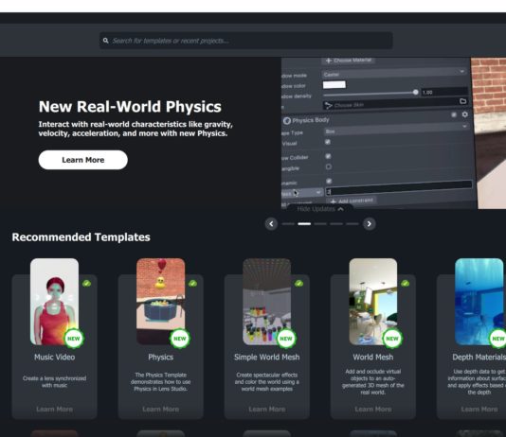
Task: Click World Mesh template title
Action: click(x=373, y=357)
